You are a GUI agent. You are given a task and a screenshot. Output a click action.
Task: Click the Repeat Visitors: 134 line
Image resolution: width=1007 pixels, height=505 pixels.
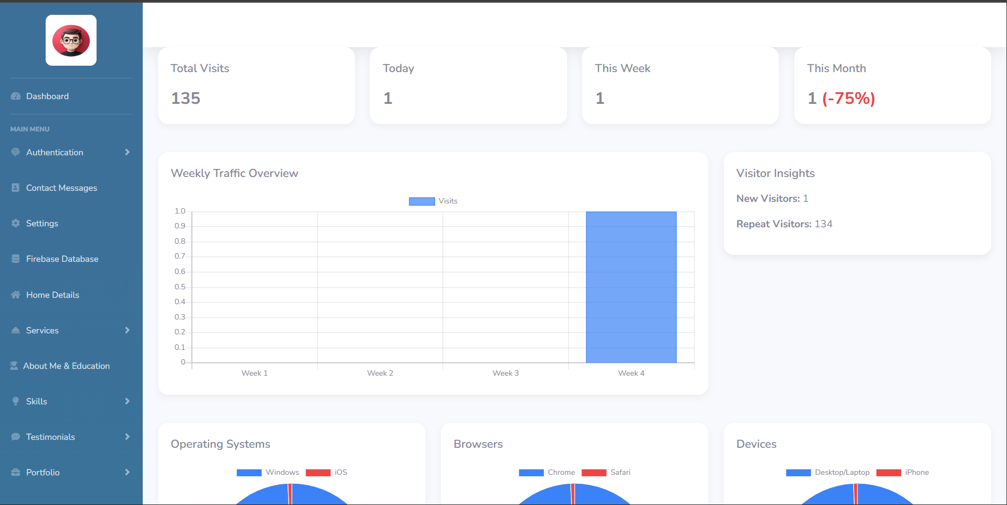coord(784,224)
